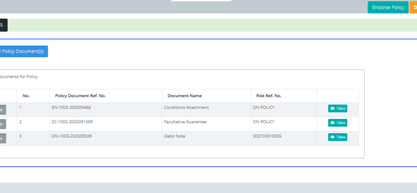
Task: Click the gray button in row 3
Action: click(x=2, y=139)
